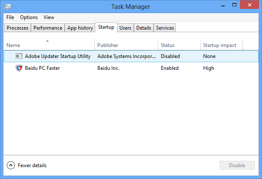Image resolution: width=262 pixels, height=179 pixels.
Task: Switch to the Performance tab
Action: point(48,28)
